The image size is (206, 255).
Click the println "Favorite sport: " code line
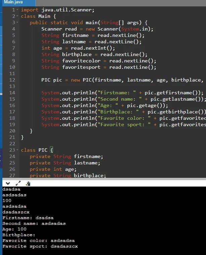pyautogui.click(x=124, y=124)
